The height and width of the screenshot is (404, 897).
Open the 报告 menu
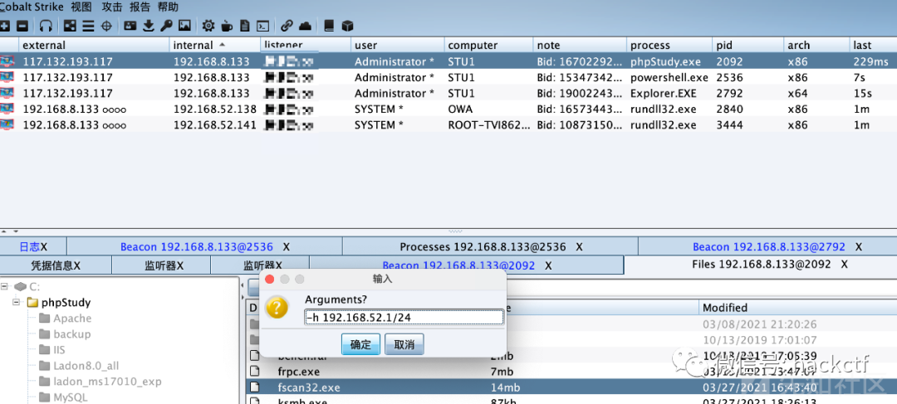(x=140, y=7)
